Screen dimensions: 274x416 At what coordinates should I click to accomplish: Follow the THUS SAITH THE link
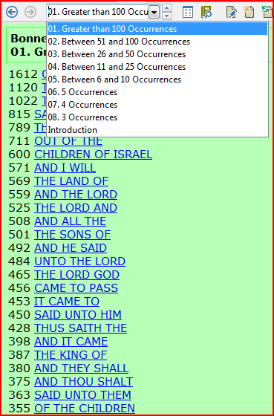80,328
